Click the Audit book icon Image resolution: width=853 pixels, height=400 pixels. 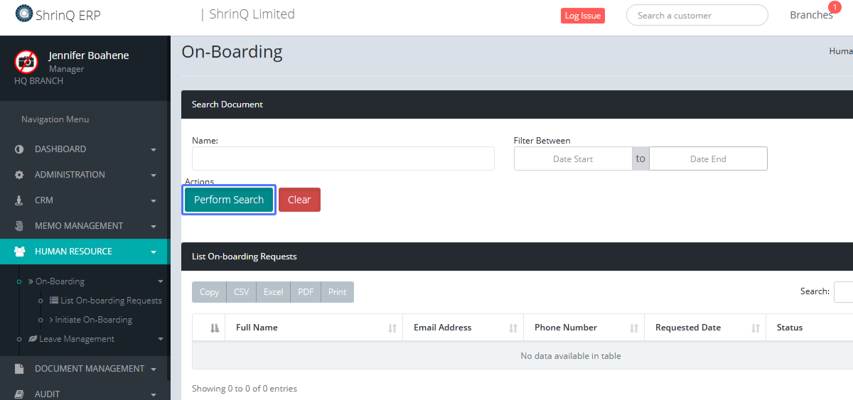pos(19,394)
